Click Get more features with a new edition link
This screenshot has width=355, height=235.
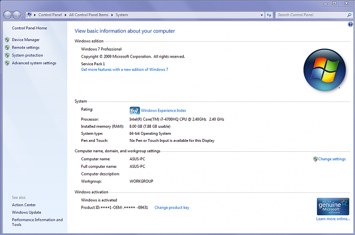click(124, 70)
